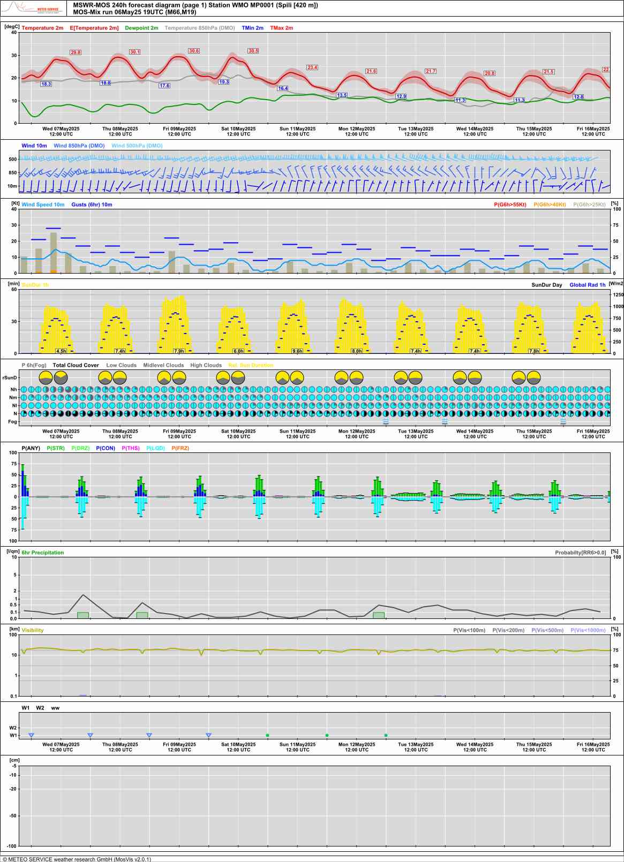The width and height of the screenshot is (624, 862).
Task: Click 'Temperature 850hPa (DMO)' legend label
Action: [200, 28]
